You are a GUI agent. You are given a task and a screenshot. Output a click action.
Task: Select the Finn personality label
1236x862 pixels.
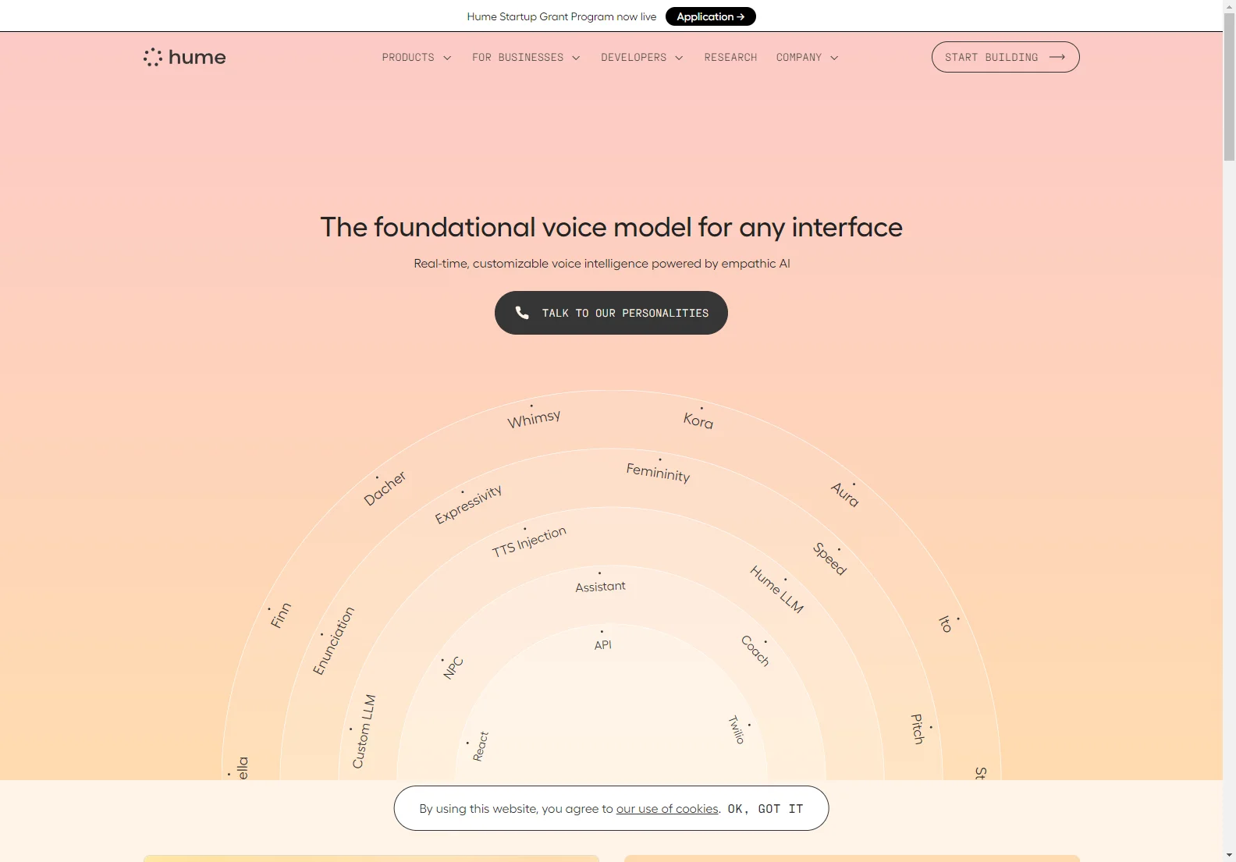(x=280, y=615)
